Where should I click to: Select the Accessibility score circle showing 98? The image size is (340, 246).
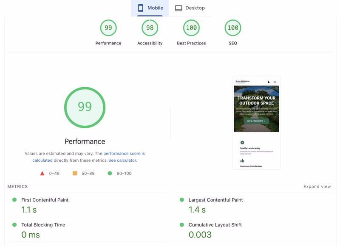(150, 28)
